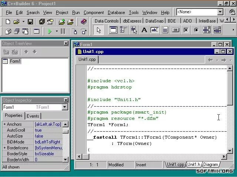Select the MainMenu component icon

(123, 30)
